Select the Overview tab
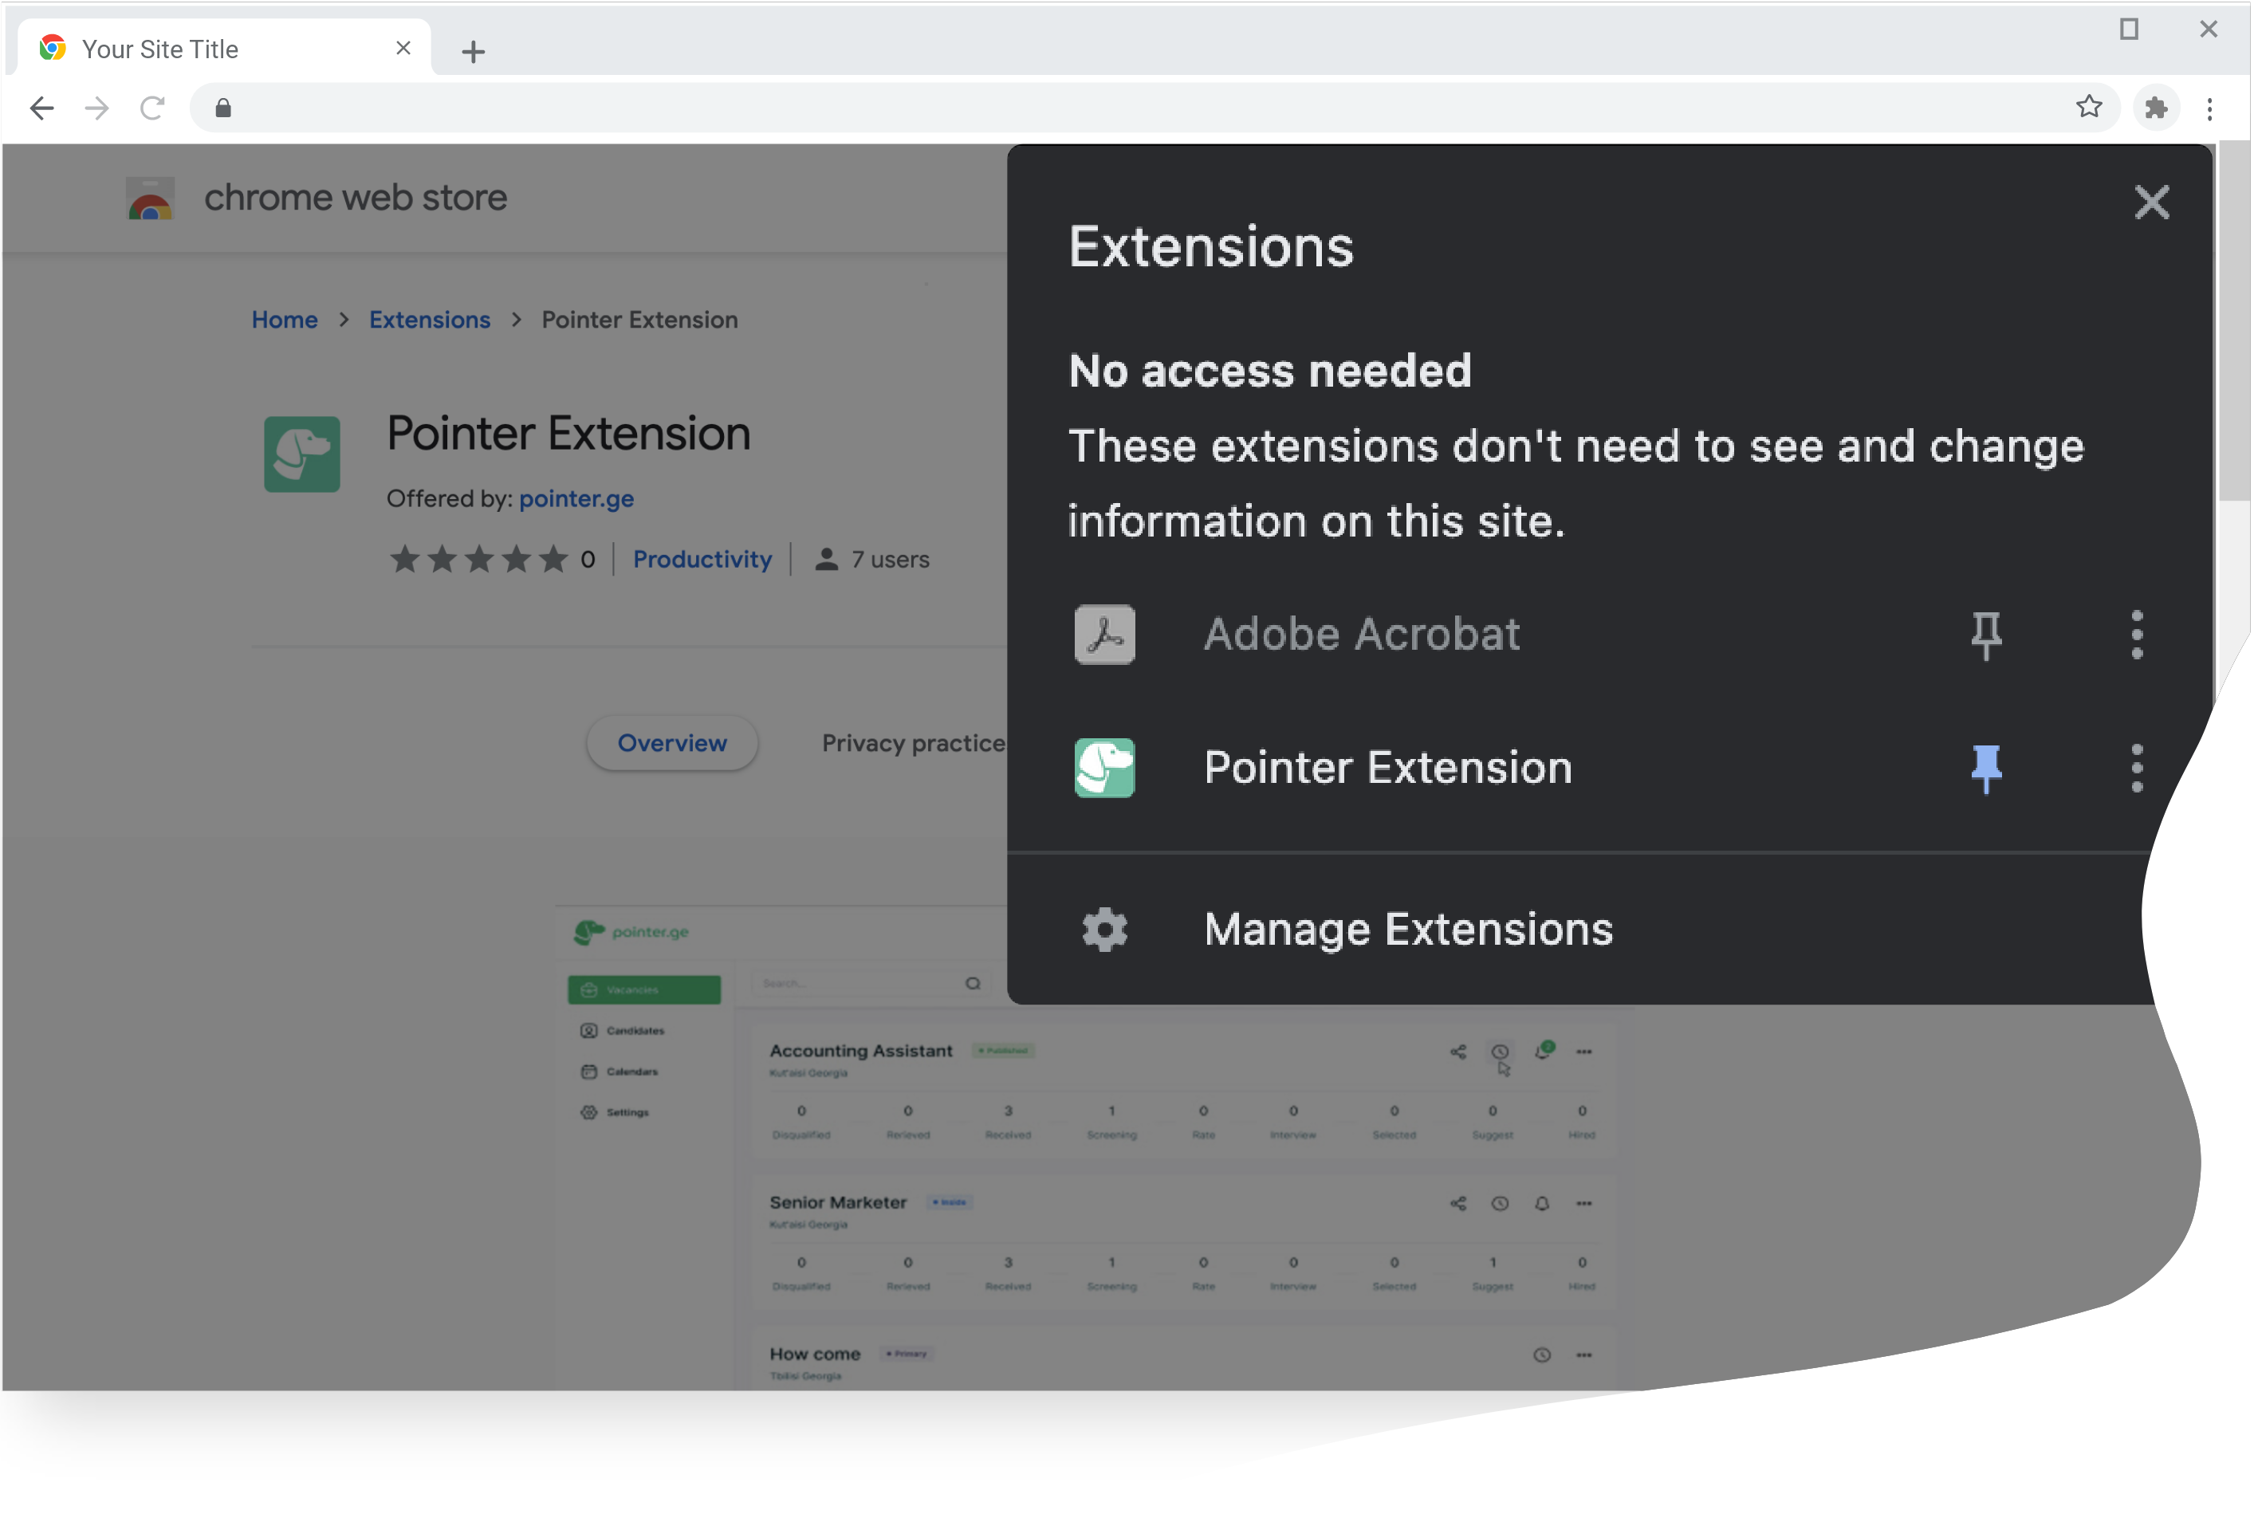Image resolution: width=2254 pixels, height=1514 pixels. coord(673,745)
